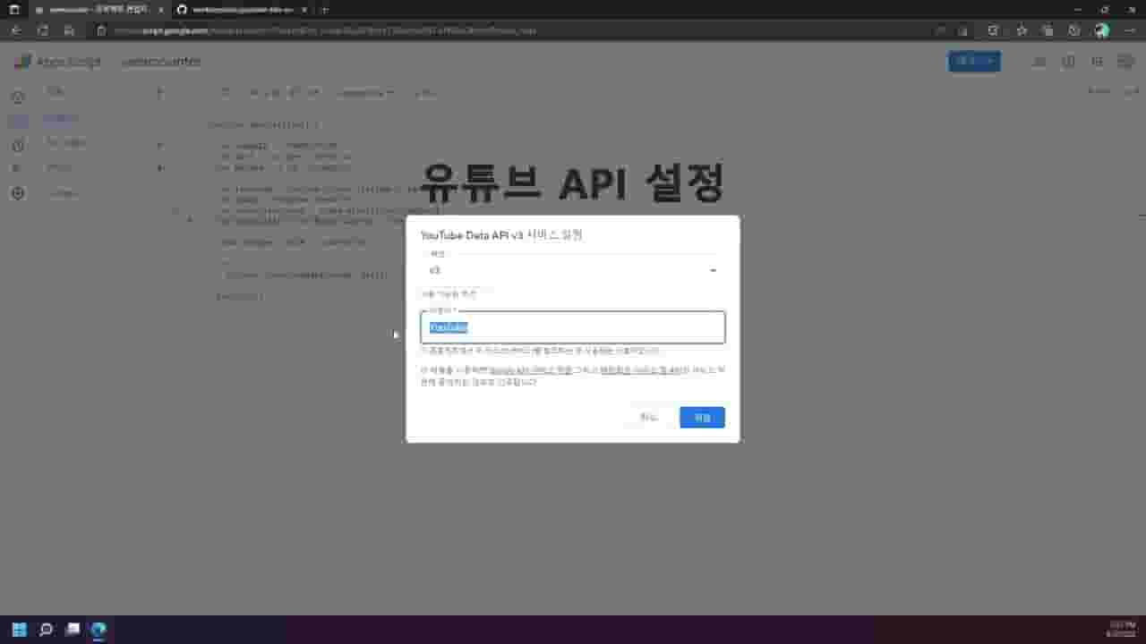Open Edge collections icon
This screenshot has height=644, width=1146.
(x=1048, y=30)
